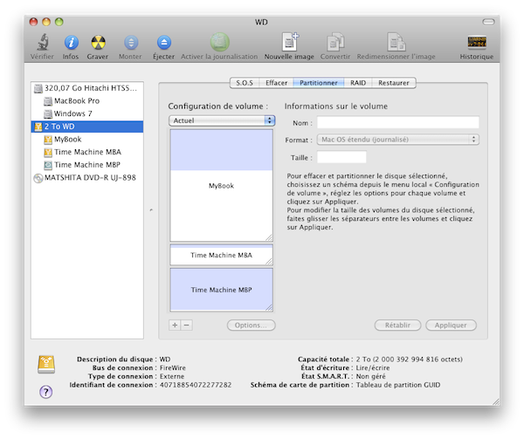Select the 2 To WD disk

pos(86,127)
